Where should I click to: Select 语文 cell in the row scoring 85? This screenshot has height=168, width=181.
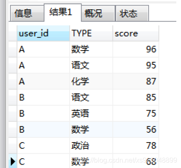(91, 97)
